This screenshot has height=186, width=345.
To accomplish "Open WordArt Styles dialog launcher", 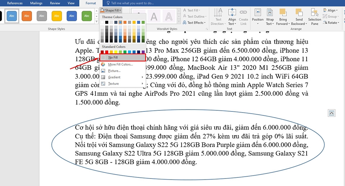I will coord(207,29).
